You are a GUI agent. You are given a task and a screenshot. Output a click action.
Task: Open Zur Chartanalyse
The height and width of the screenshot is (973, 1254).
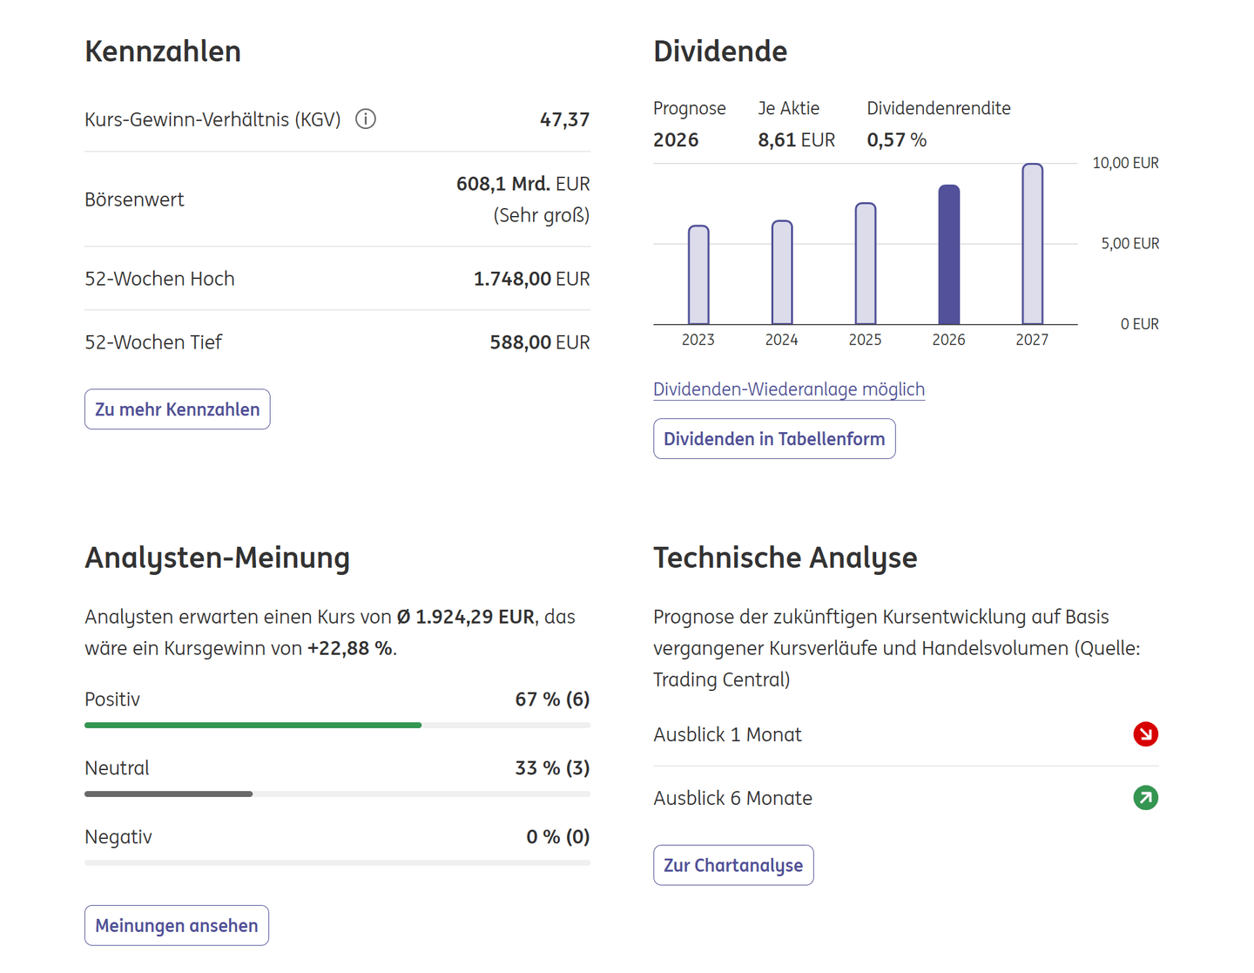733,865
